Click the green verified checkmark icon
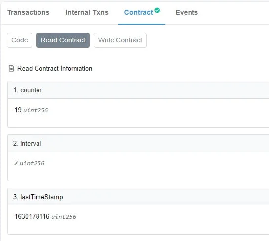The height and width of the screenshot is (241, 269). [157, 10]
